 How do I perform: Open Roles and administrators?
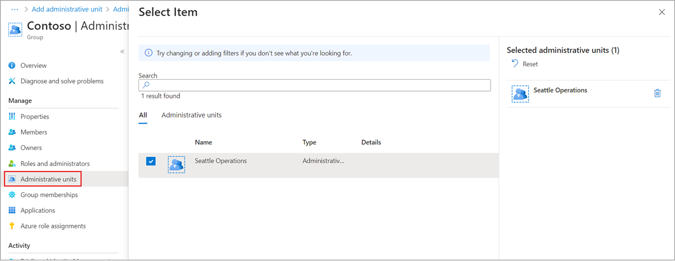55,164
